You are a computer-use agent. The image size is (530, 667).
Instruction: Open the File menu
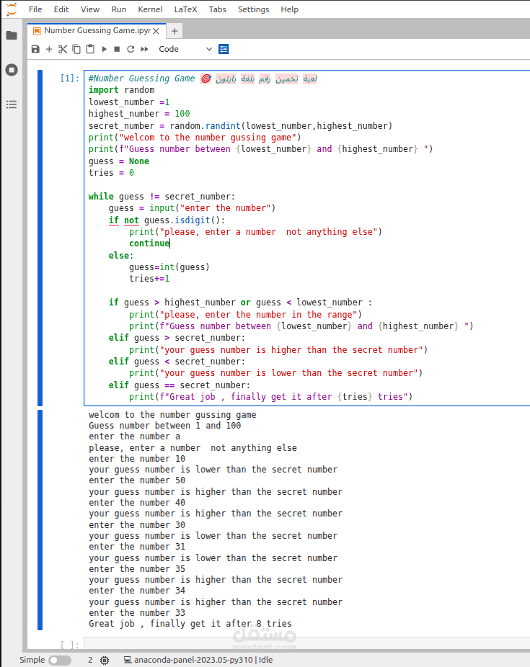coord(35,9)
